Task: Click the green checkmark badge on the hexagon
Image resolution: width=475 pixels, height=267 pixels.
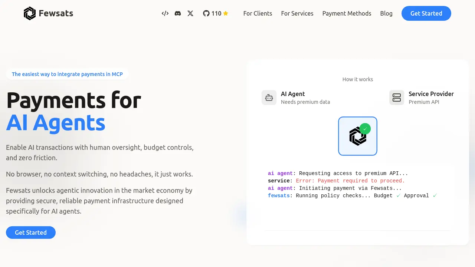Action: coord(365,129)
